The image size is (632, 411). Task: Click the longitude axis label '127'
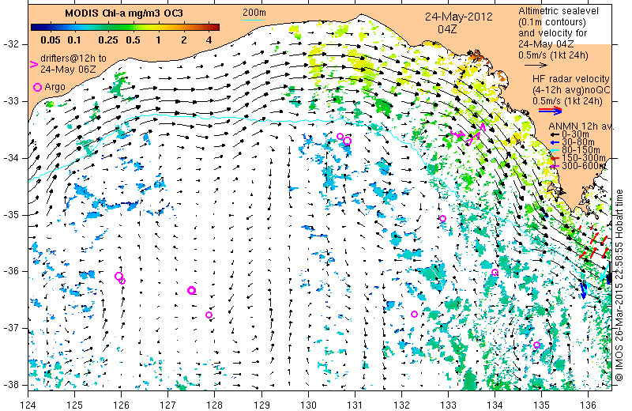click(167, 404)
